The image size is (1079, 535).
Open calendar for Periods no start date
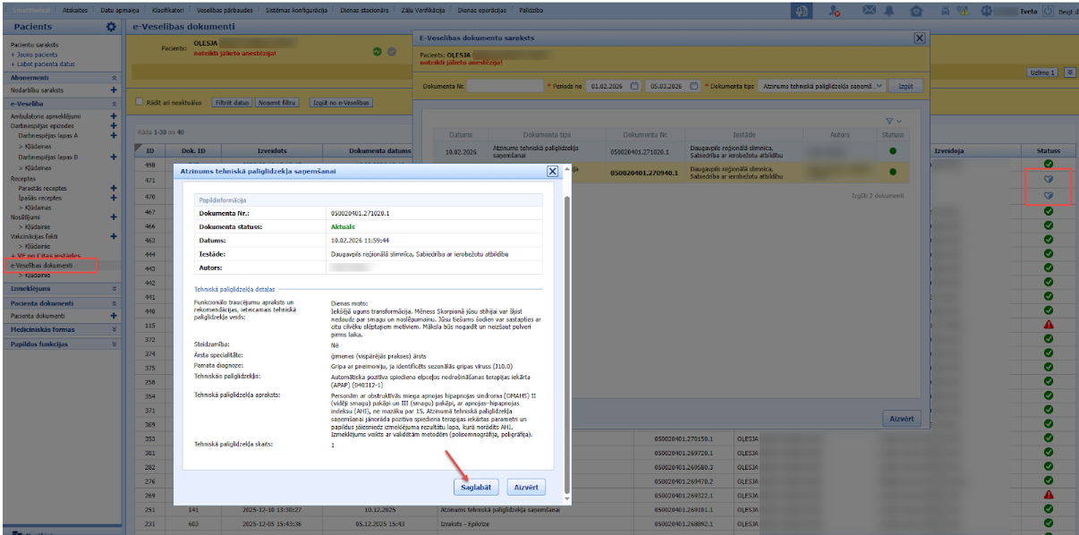pyautogui.click(x=634, y=86)
